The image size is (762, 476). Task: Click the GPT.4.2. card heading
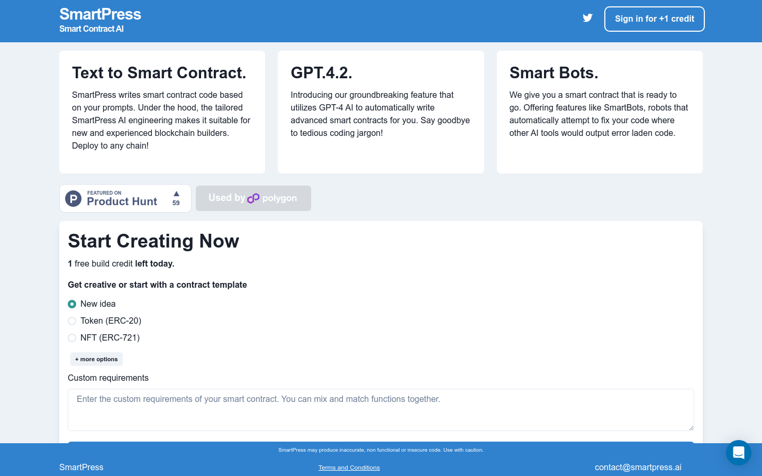click(321, 72)
